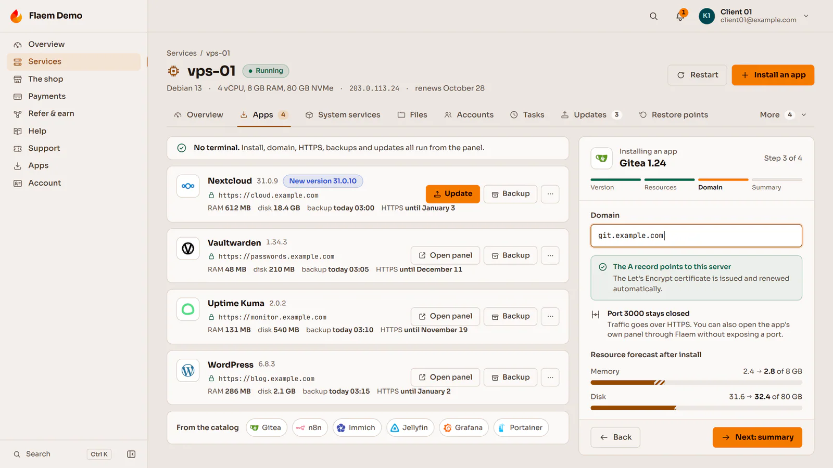Click the Gitea installer app icon

pos(602,158)
